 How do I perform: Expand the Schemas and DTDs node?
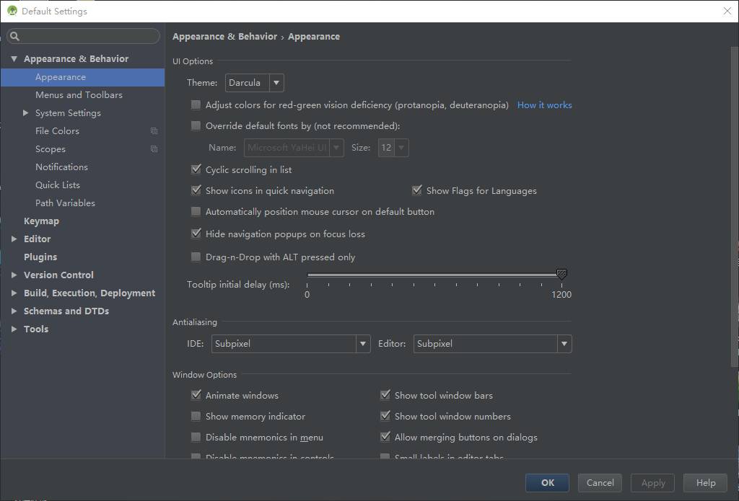pos(14,311)
